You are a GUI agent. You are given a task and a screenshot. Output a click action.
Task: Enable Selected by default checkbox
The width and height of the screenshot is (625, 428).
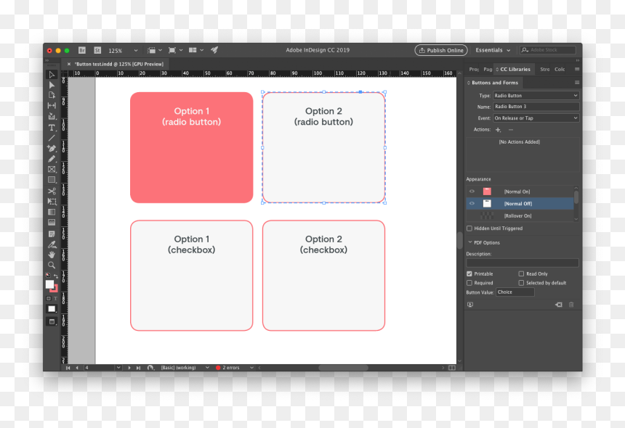tap(521, 283)
